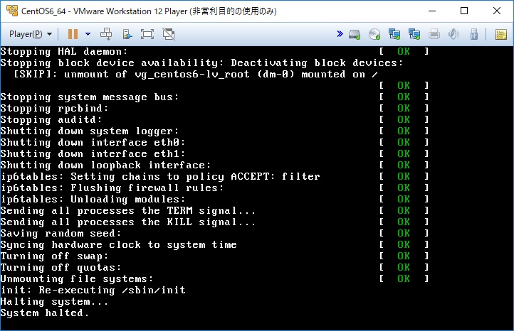
Task: Send Ctrl+Alt+Del to the virtual machine
Action: [106, 34]
